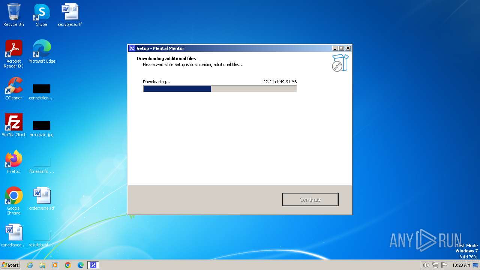Viewport: 480px width, 270px height.
Task: Click the taskbar clock showing 10:23 AM
Action: tap(461, 265)
